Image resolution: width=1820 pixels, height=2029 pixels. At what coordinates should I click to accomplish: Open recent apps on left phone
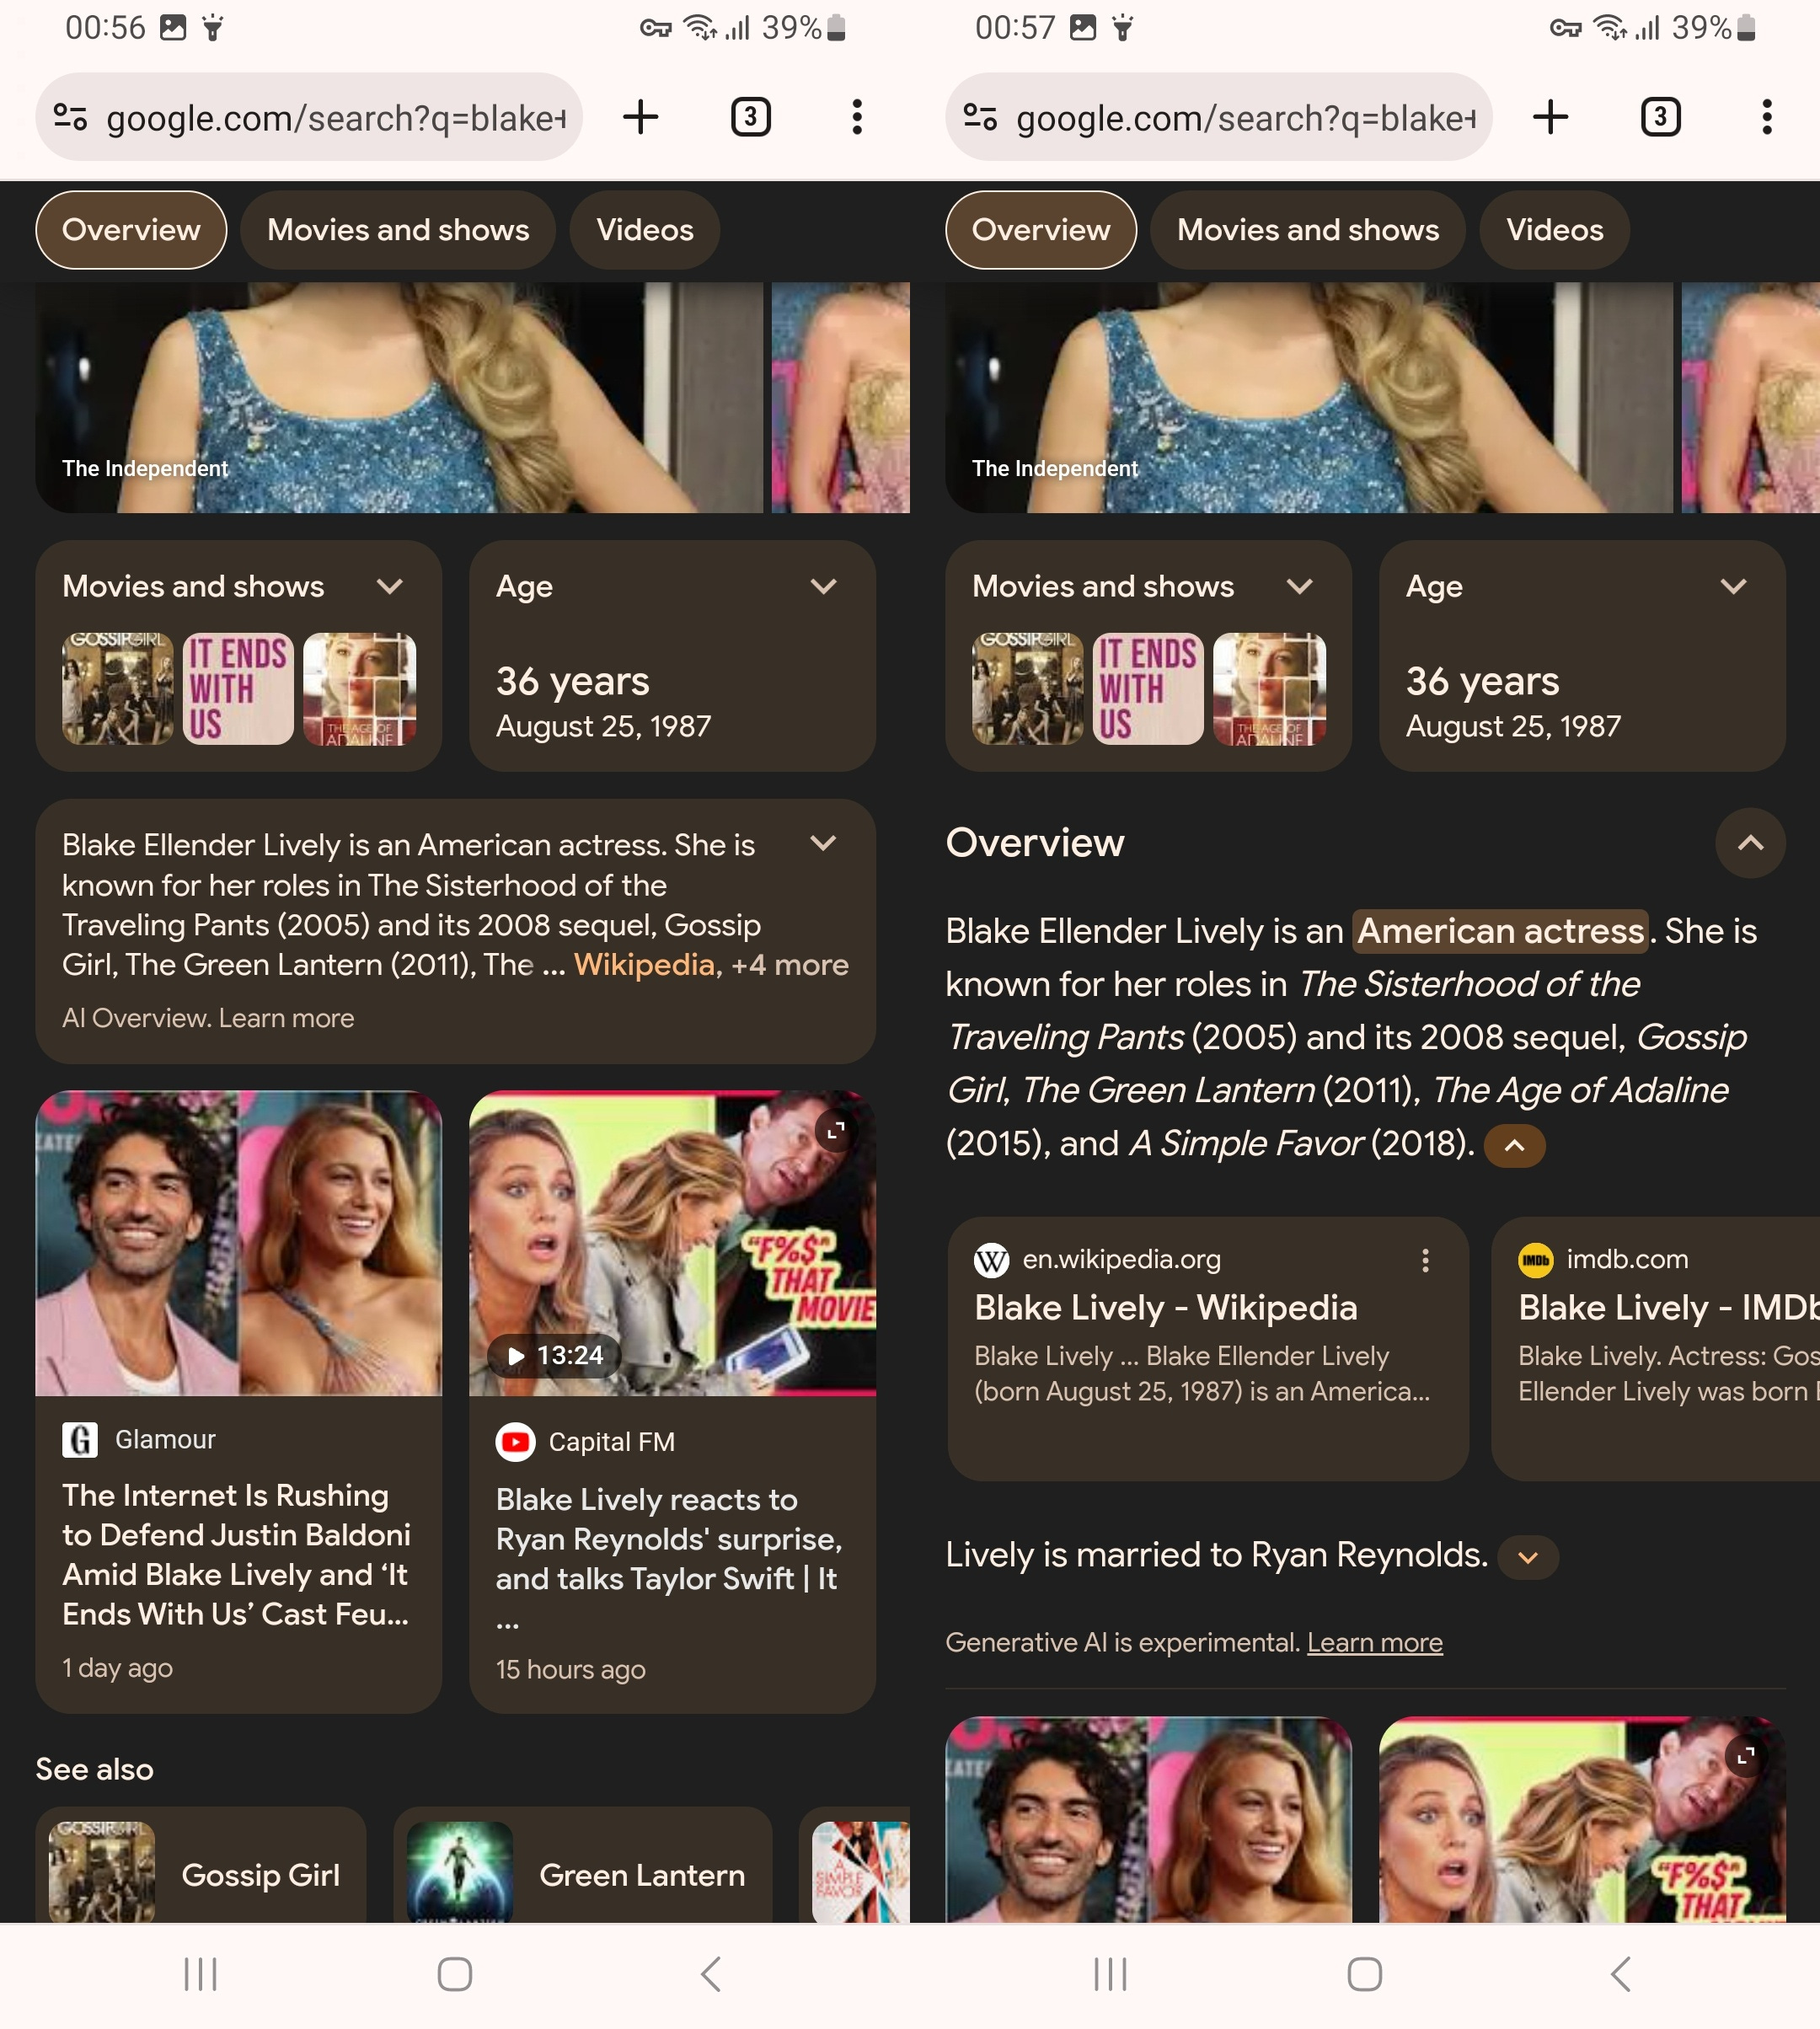tap(200, 1974)
